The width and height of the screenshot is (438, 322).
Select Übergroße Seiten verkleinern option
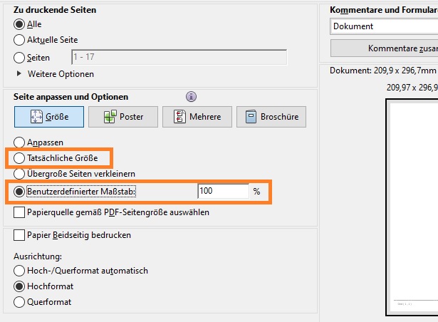tap(19, 174)
